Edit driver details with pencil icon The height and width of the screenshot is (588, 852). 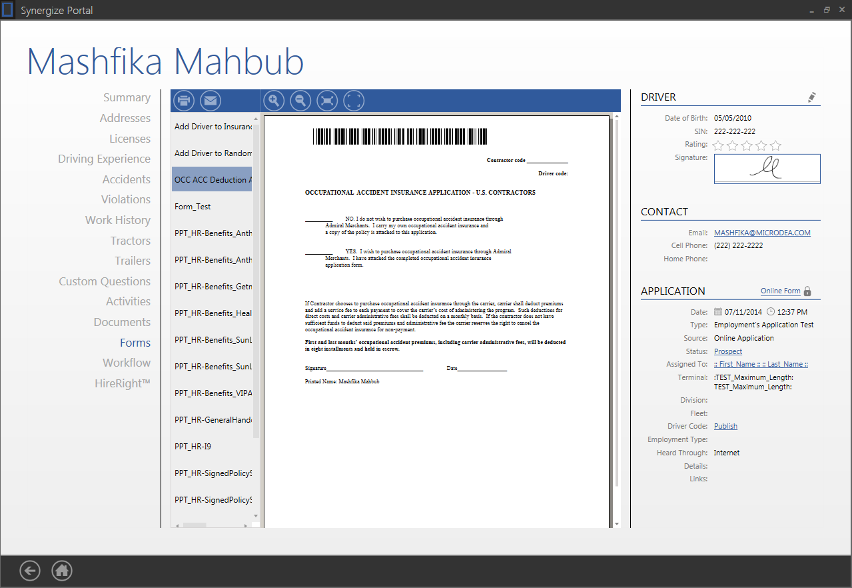coord(811,97)
